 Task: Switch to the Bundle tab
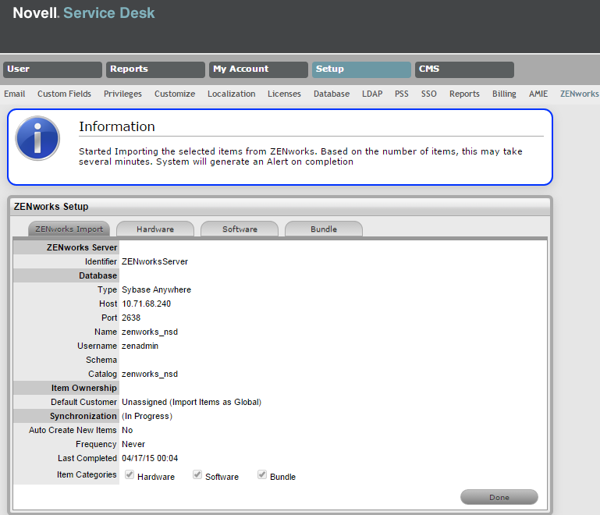tap(324, 229)
